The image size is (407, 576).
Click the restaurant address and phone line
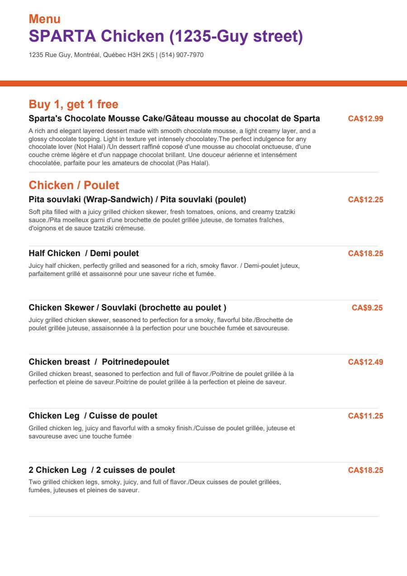click(116, 55)
